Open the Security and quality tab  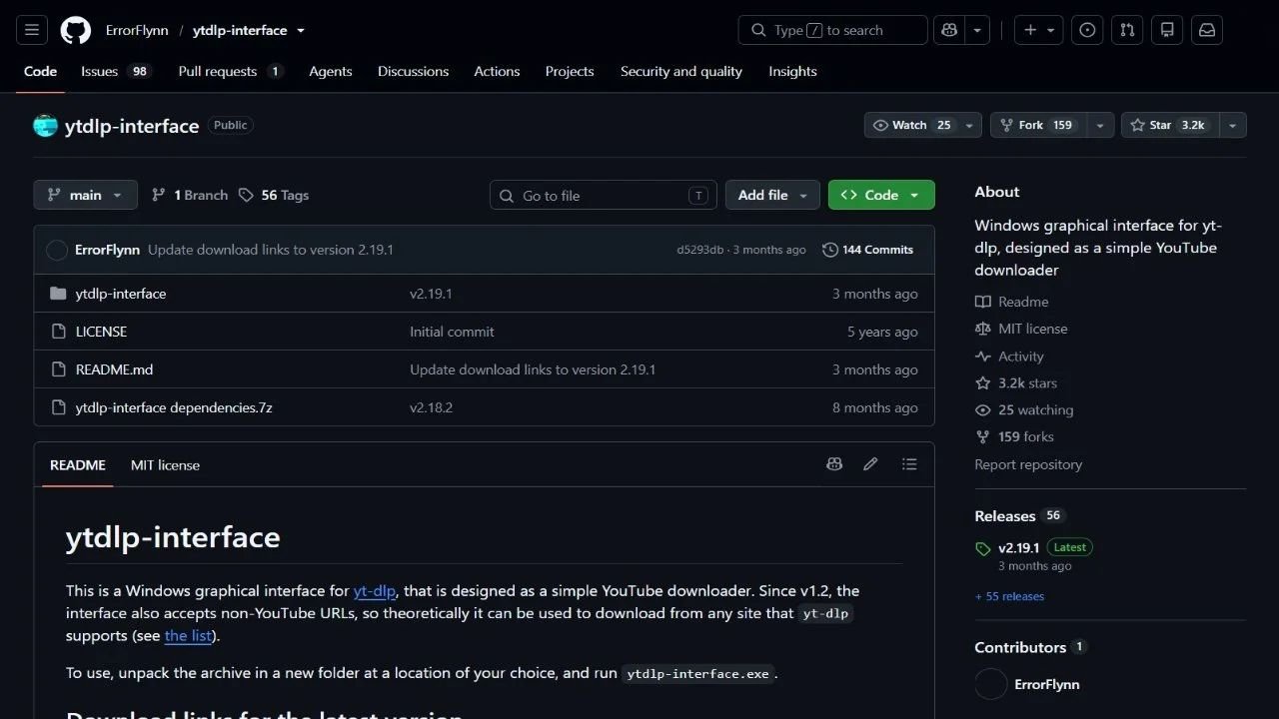click(681, 71)
